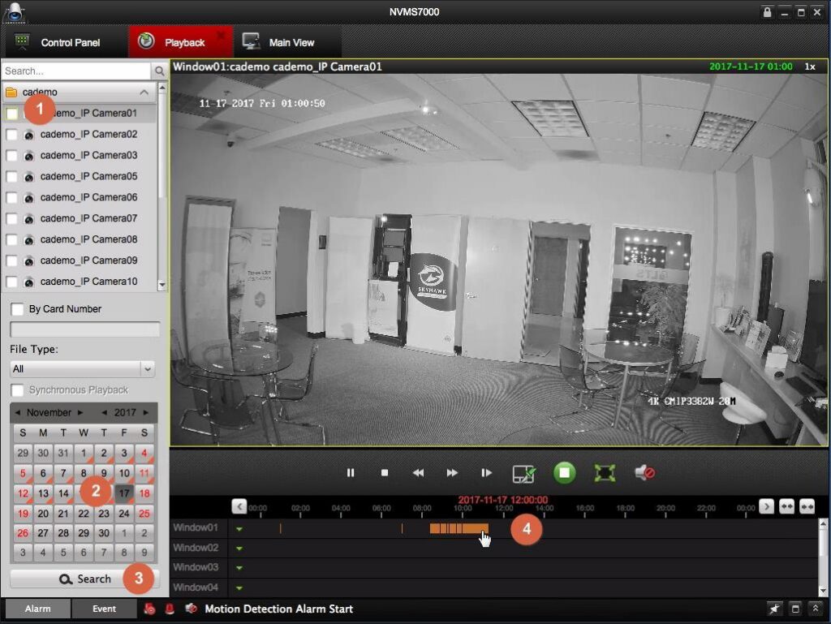Click the orange recording block on Window01 timeline
831x624 pixels.
point(459,528)
